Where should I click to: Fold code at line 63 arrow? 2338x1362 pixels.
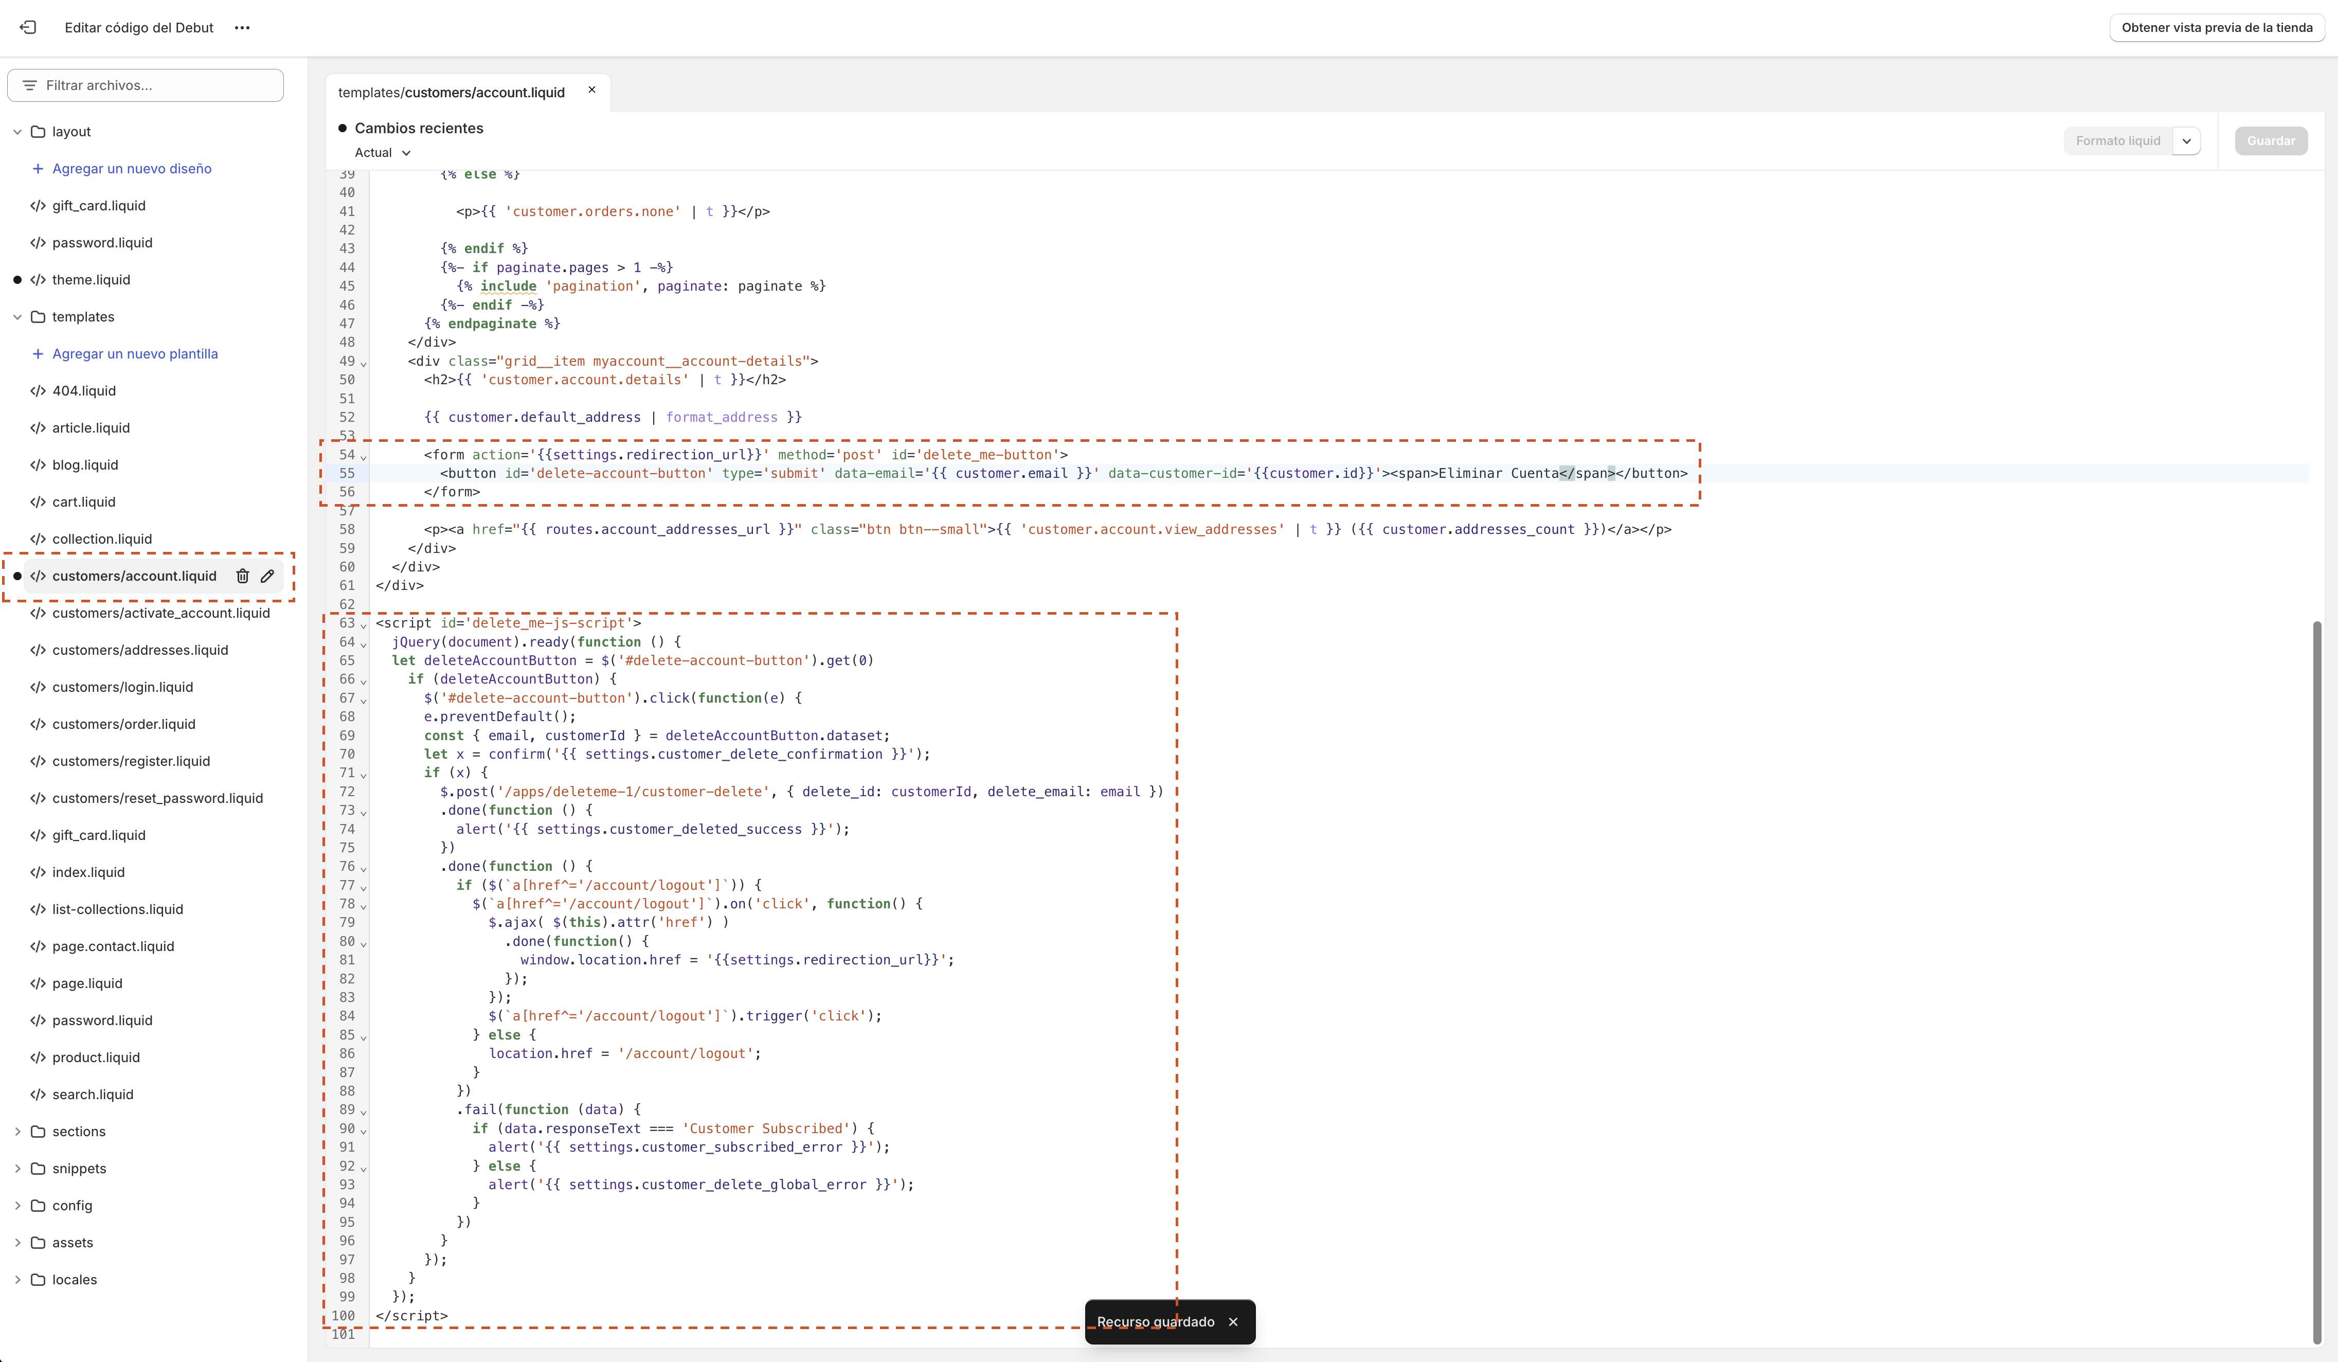(x=364, y=625)
